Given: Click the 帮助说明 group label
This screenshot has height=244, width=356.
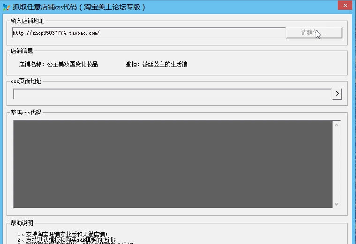Looking at the screenshot, I should (22, 223).
